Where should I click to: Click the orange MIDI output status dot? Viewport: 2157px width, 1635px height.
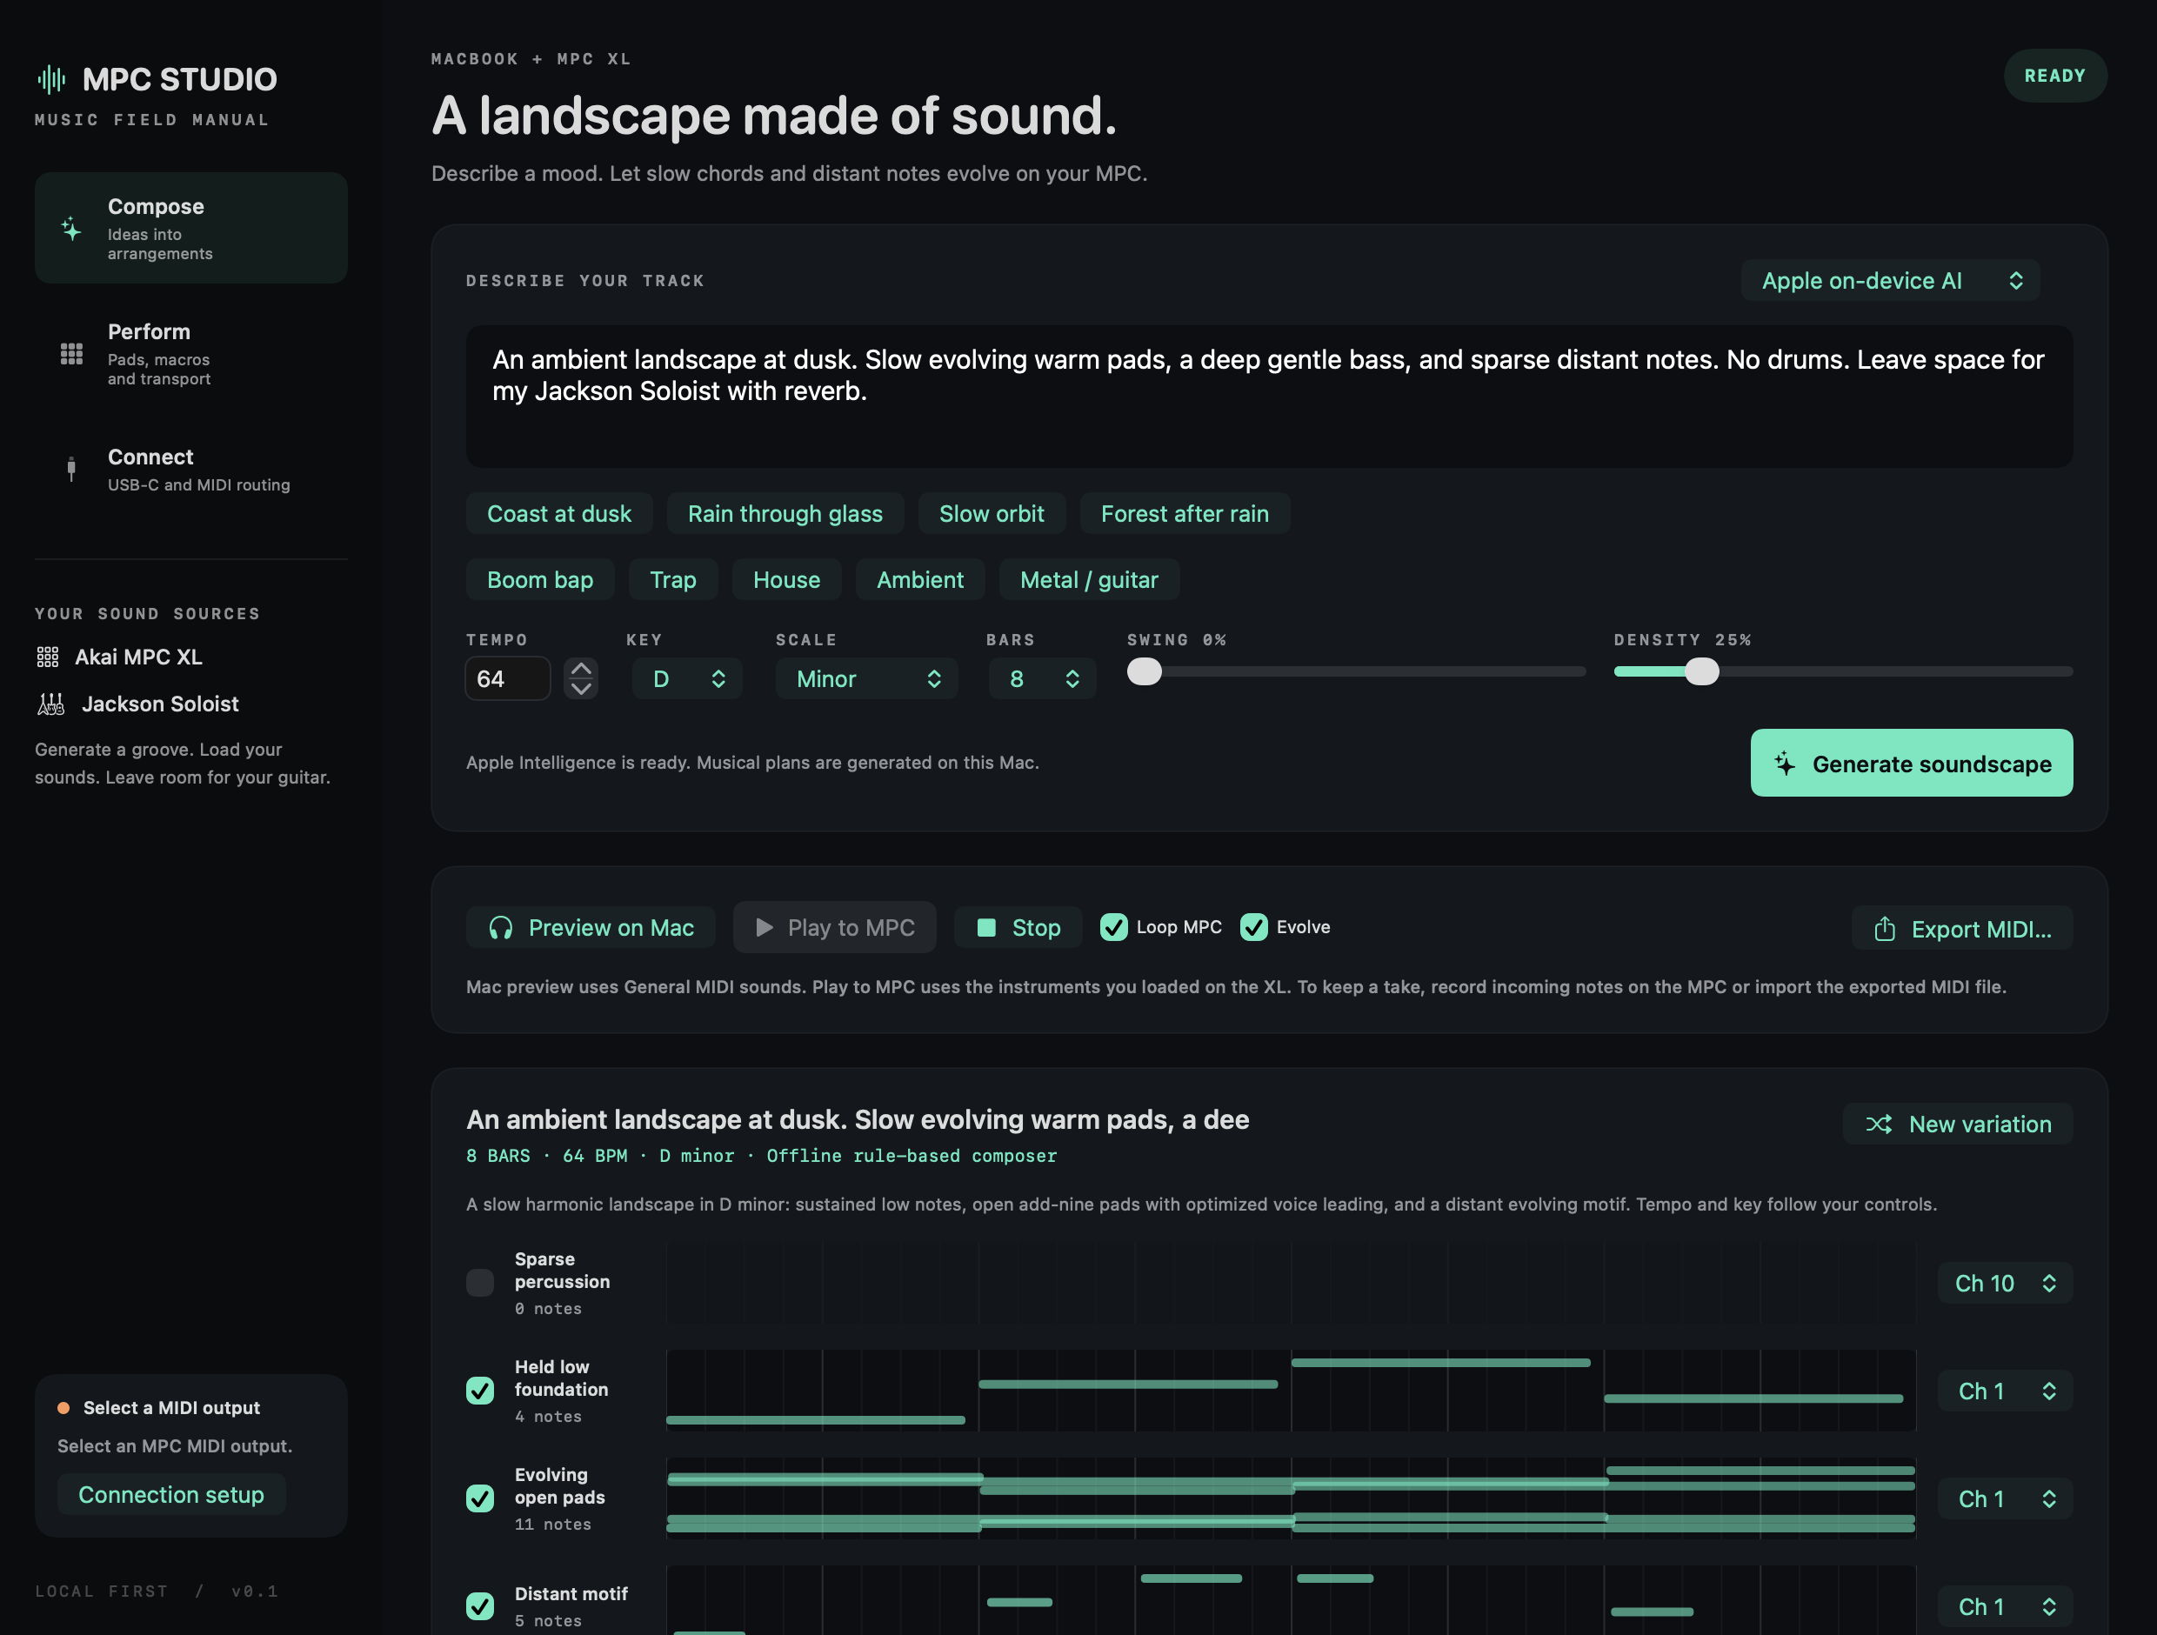pos(63,1408)
